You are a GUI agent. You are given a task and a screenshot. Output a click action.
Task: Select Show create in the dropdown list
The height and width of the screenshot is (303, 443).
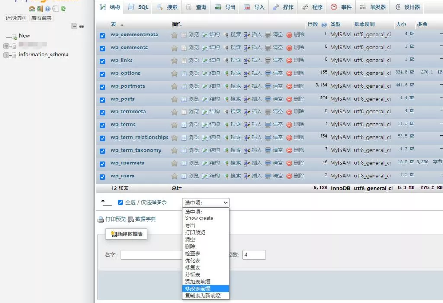tap(205, 218)
